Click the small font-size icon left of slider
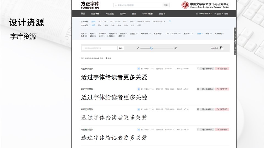Screen dimensions: 264x148 pyautogui.click(x=138, y=48)
